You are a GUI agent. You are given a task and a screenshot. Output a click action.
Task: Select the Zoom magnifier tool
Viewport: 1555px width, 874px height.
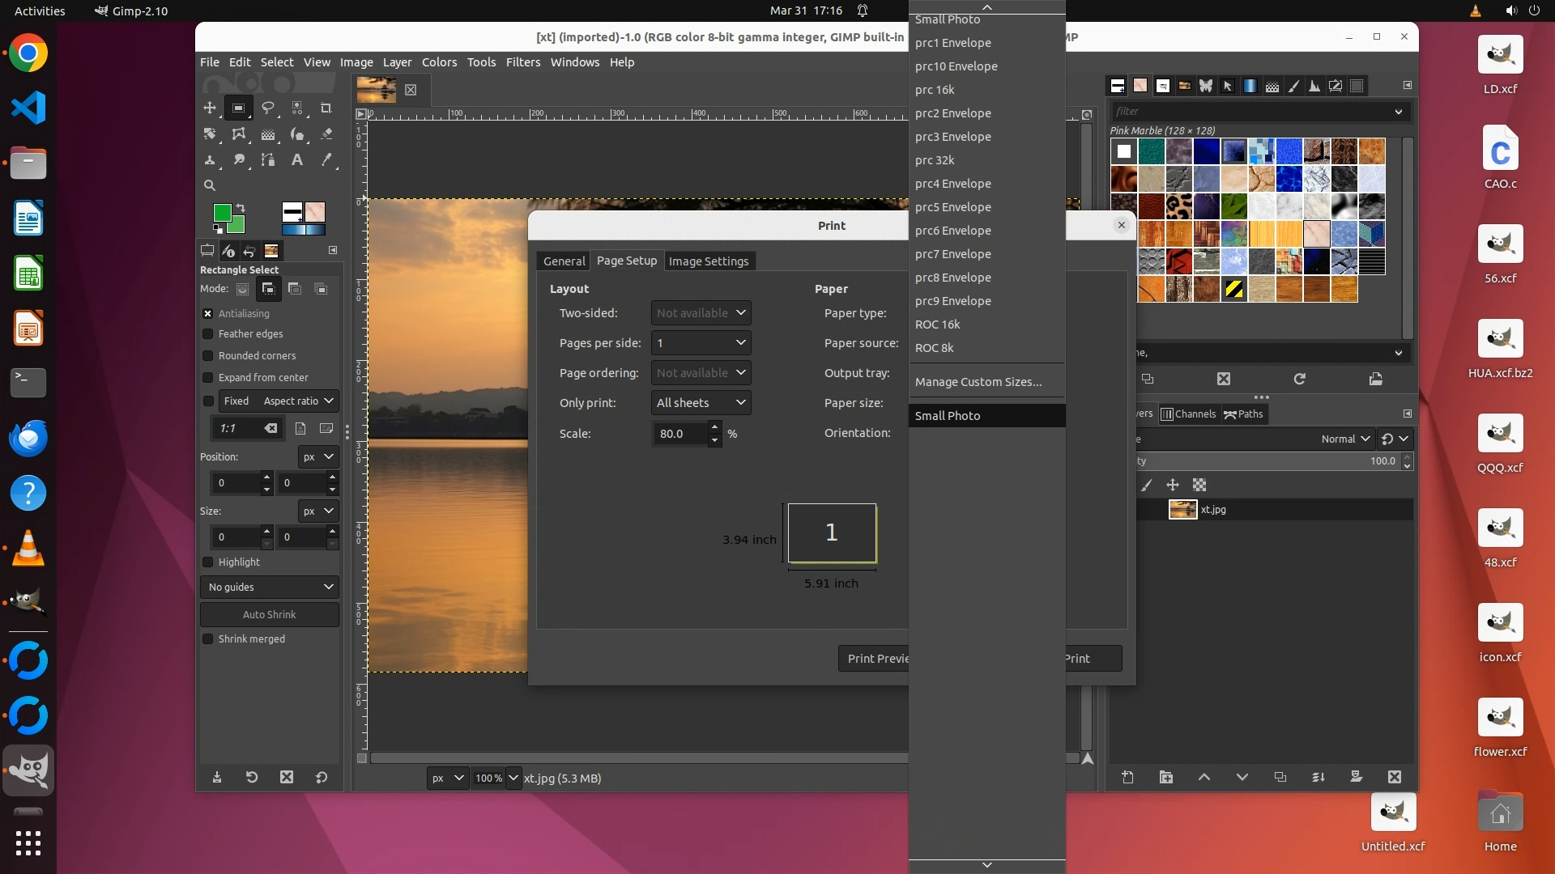point(209,185)
